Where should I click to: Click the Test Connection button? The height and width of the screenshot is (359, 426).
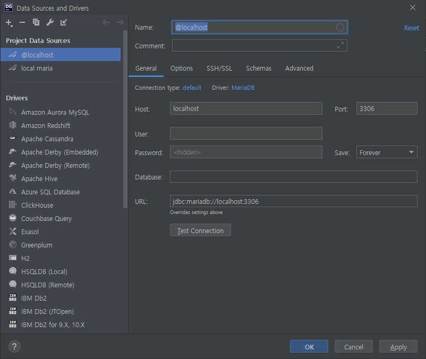pyautogui.click(x=200, y=230)
